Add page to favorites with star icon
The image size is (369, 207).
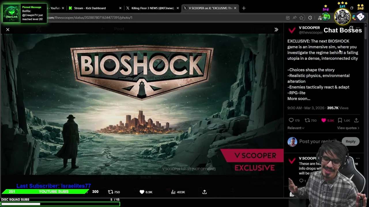coord(301,18)
